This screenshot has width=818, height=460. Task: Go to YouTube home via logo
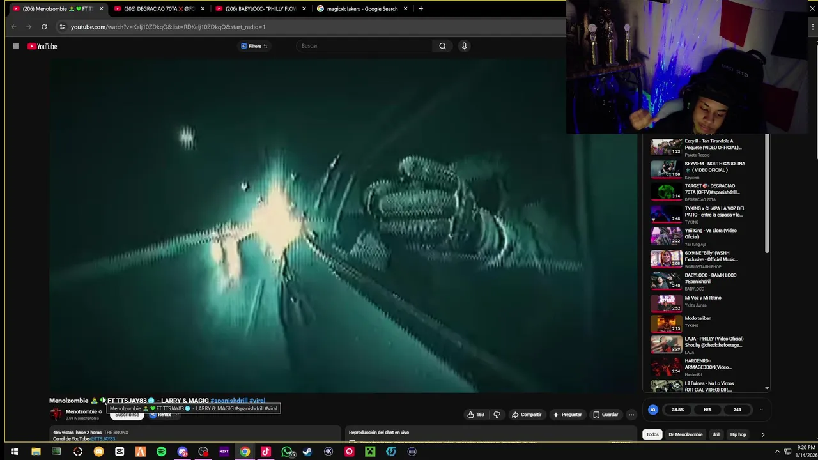coord(42,46)
